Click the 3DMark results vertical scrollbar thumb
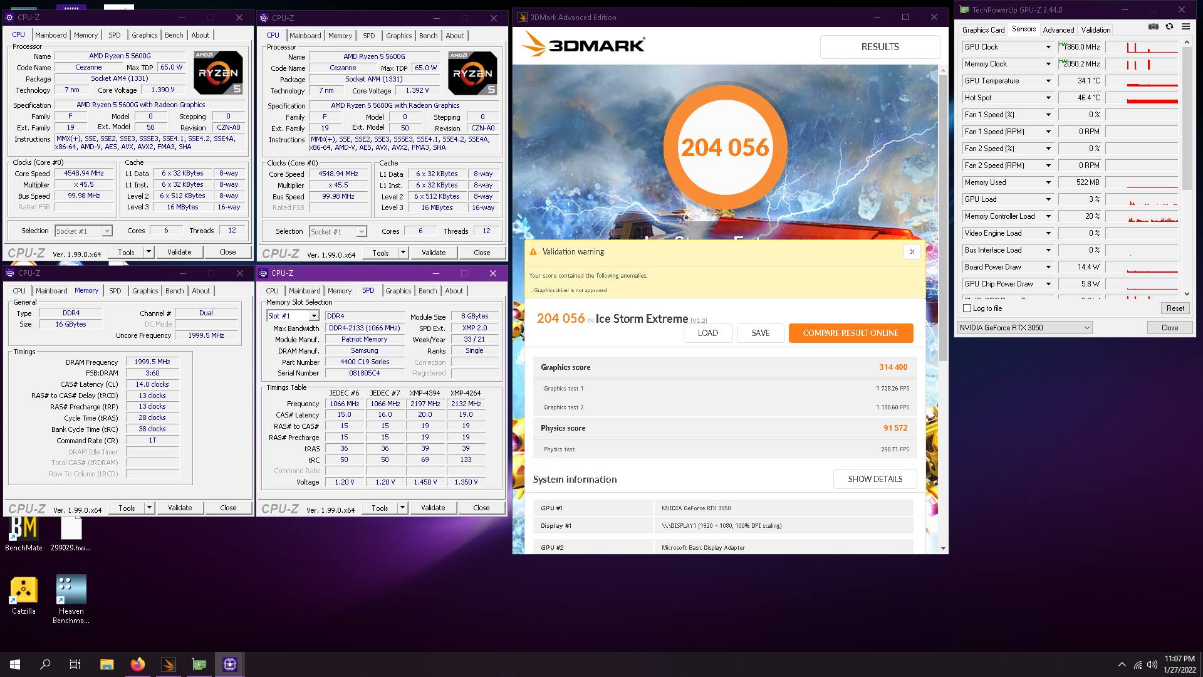This screenshot has height=677, width=1203. pyautogui.click(x=943, y=218)
